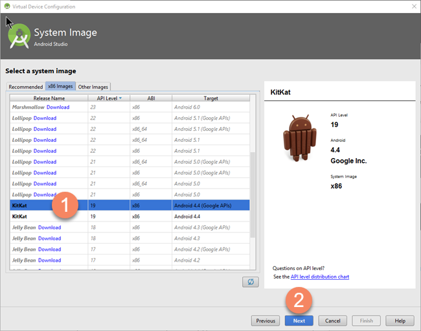Image resolution: width=421 pixels, height=331 pixels.
Task: Click the KitKat Android mascot image
Action: (x=300, y=138)
